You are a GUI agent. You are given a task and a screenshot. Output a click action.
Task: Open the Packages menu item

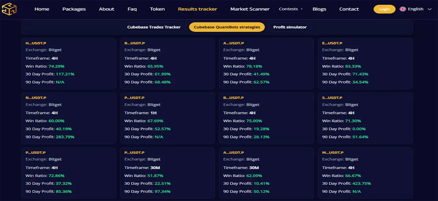click(74, 9)
